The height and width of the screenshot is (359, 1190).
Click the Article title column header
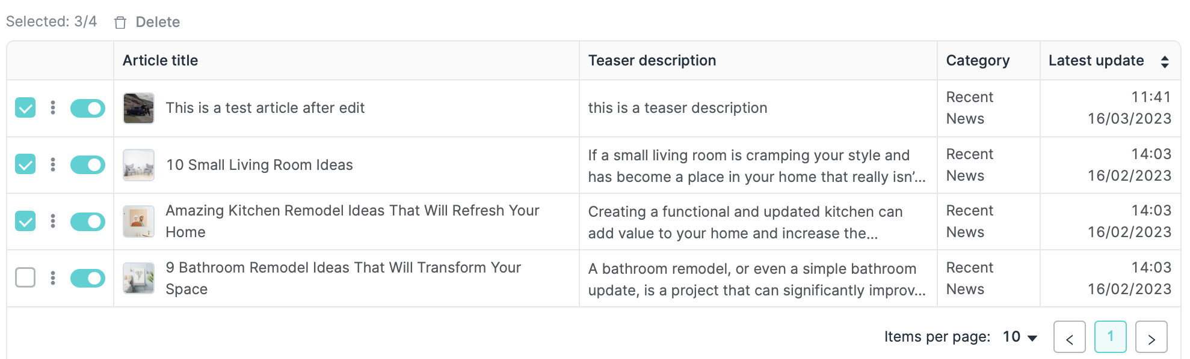point(160,61)
